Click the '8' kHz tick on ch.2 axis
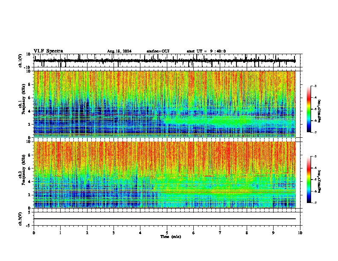The width and height of the screenshot is (338, 261). (x=29, y=155)
